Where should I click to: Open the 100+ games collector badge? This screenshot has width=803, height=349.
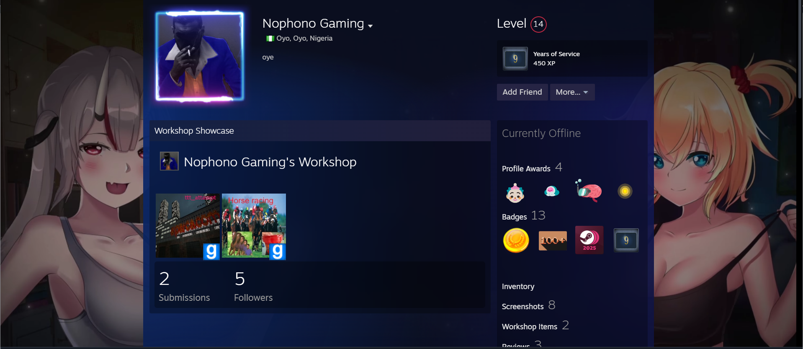(553, 240)
